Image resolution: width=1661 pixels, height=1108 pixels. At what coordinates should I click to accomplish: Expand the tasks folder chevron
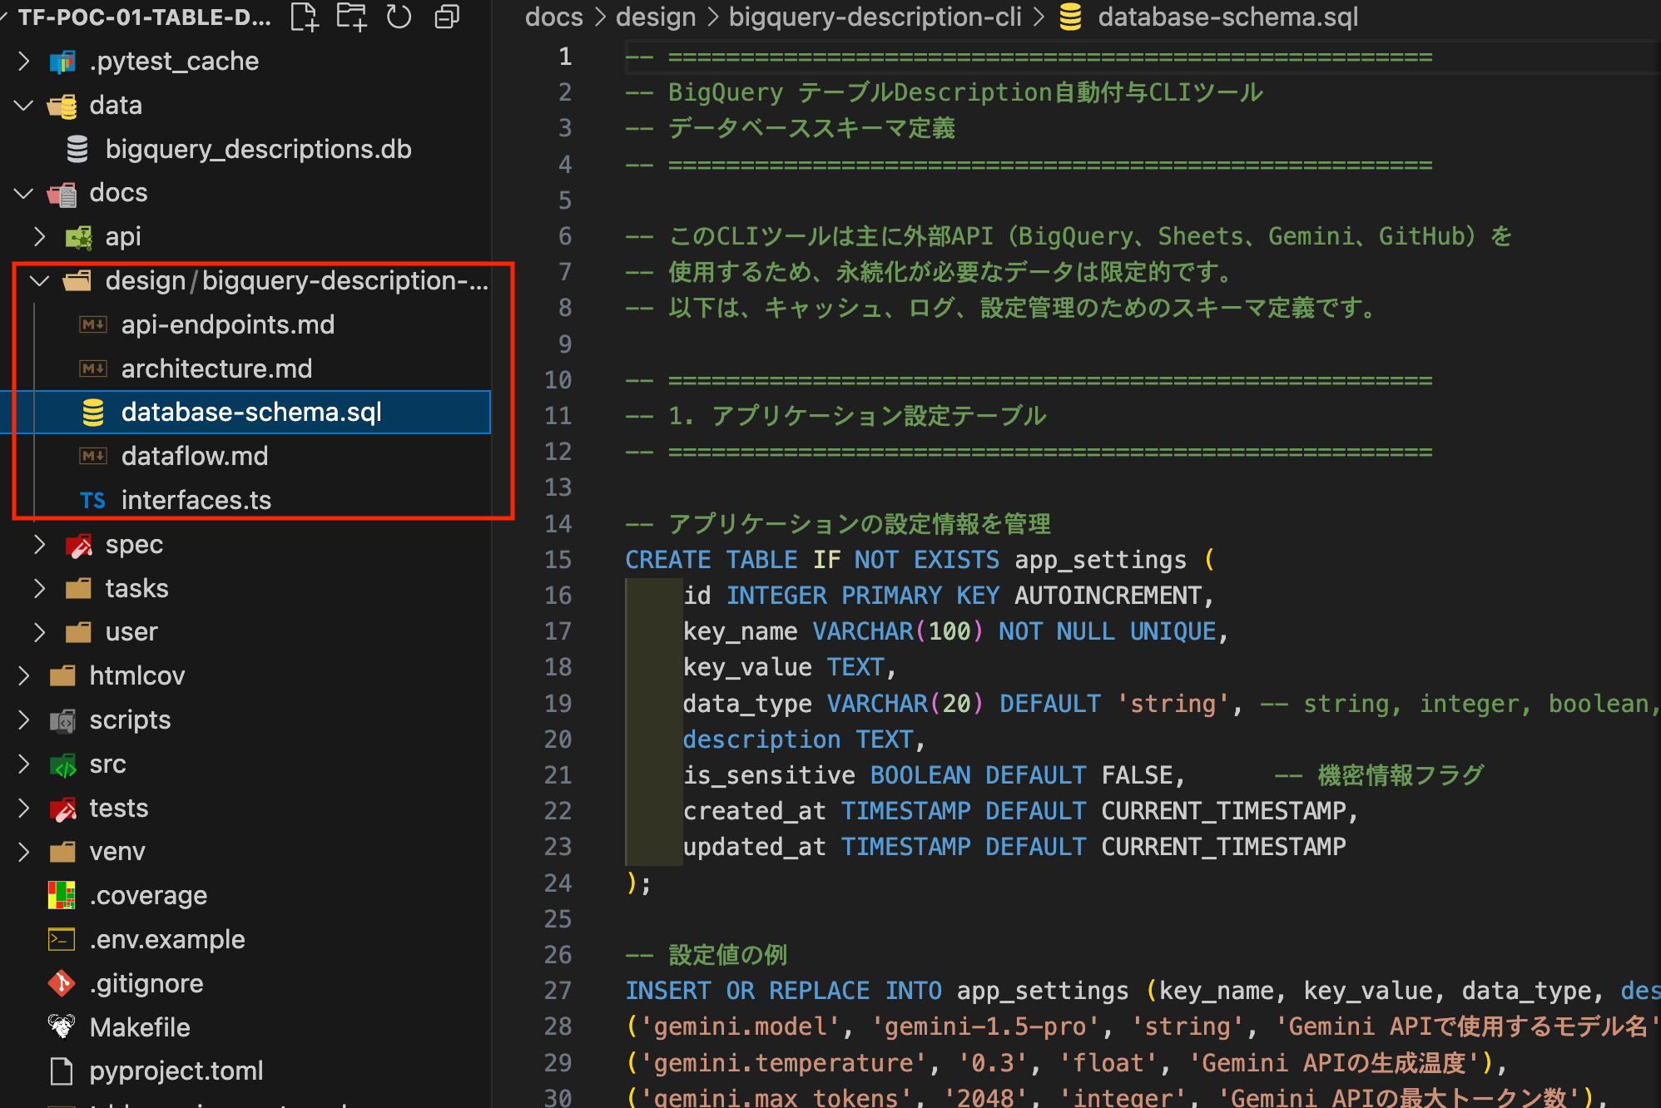[40, 589]
